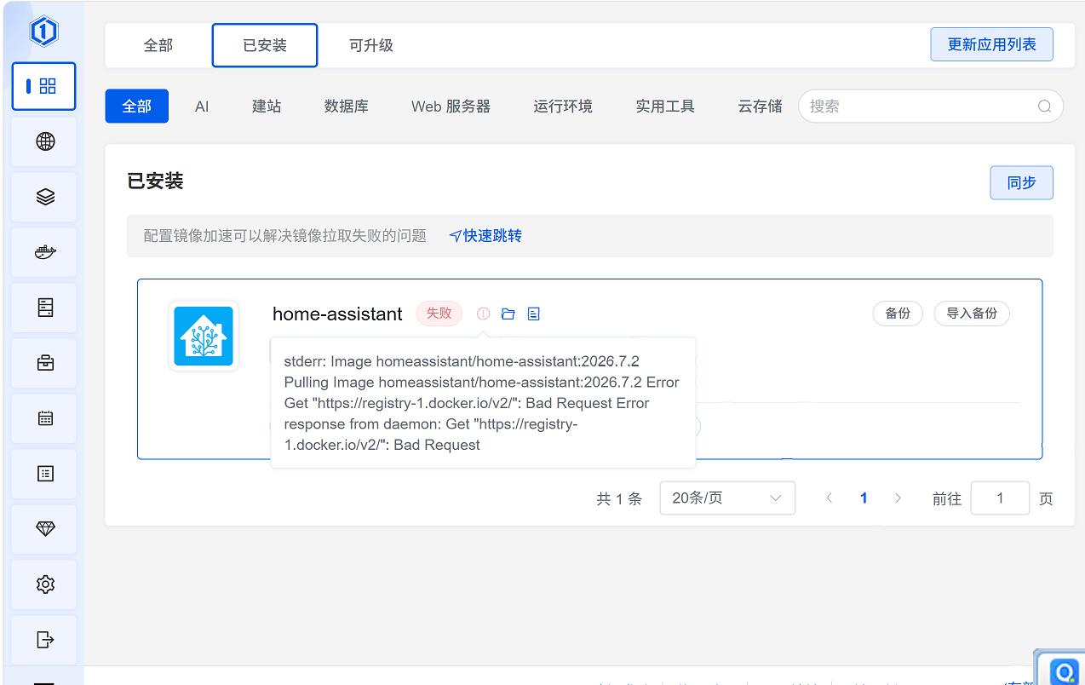The width and height of the screenshot is (1085, 685).
Task: Open the App Store grid sidebar icon
Action: 43,86
